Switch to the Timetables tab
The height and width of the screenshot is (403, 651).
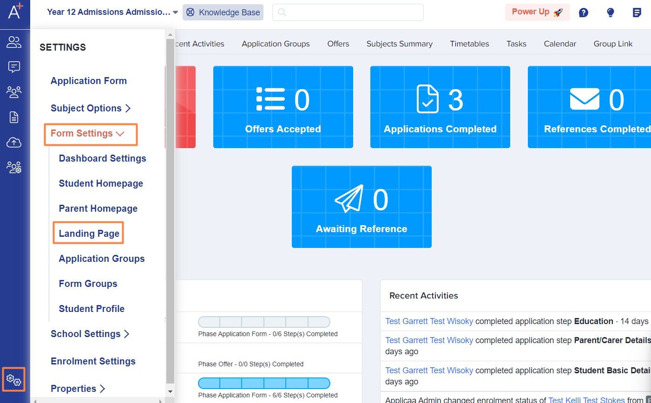click(469, 44)
